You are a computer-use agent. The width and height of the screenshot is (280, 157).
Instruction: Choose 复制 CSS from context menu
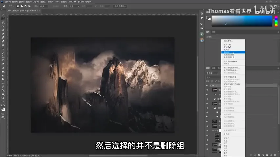227,45
